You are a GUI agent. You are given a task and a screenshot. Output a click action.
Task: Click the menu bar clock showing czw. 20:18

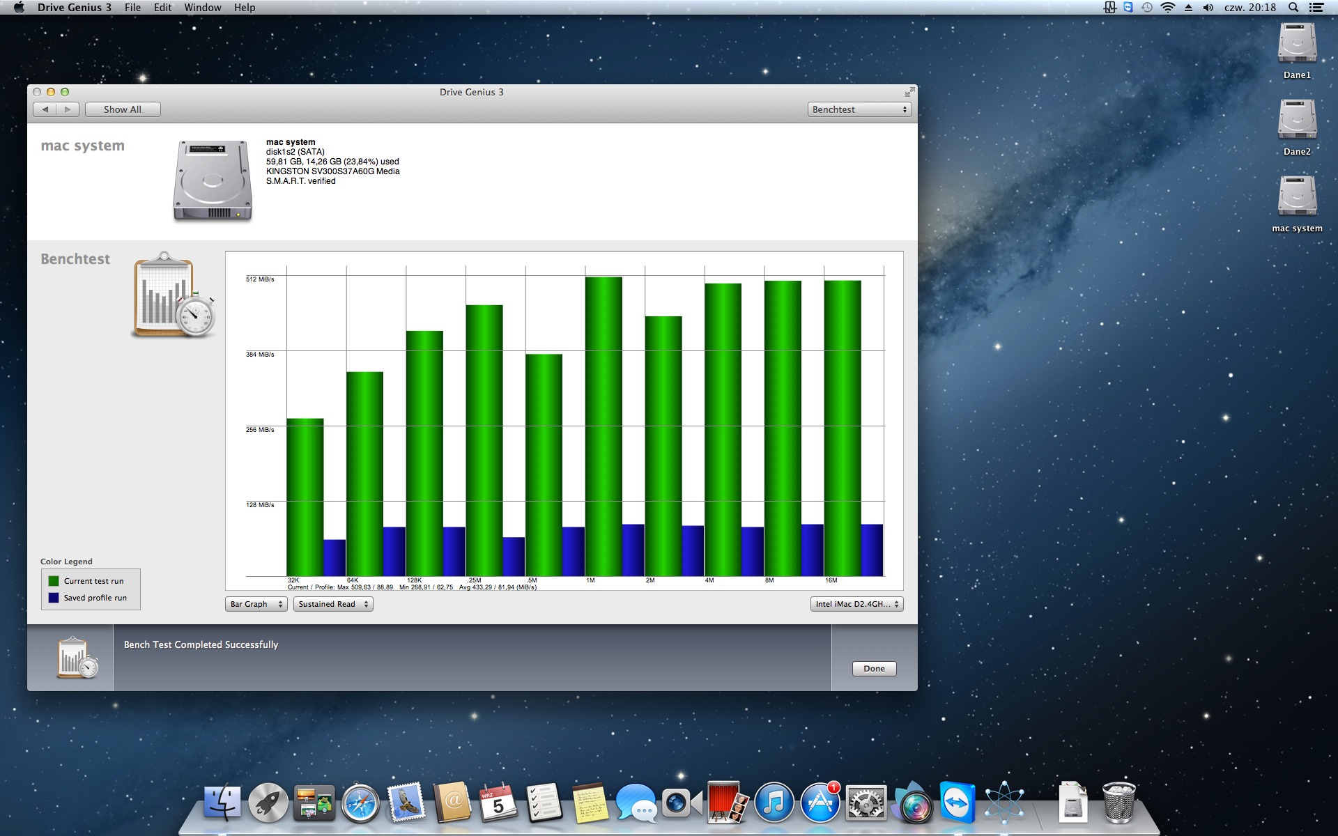pyautogui.click(x=1250, y=8)
